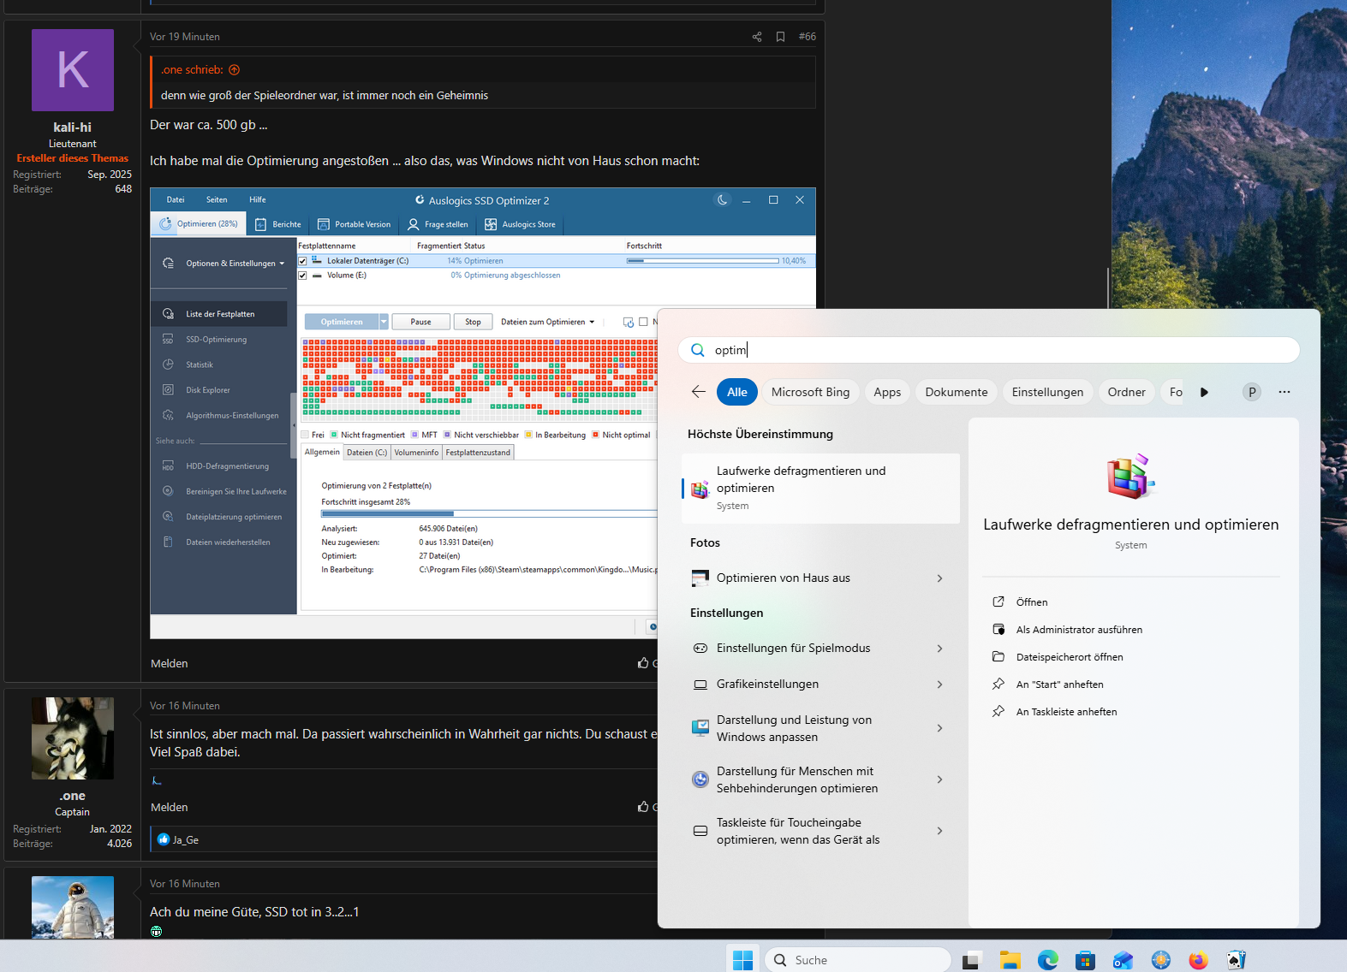Open File Explorer taskbar icon
Viewport: 1347px width, 972px height.
pyautogui.click(x=1010, y=960)
